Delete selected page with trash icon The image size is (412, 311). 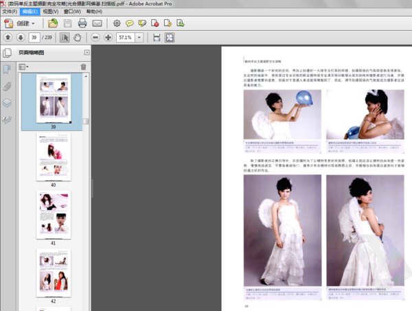(84, 67)
